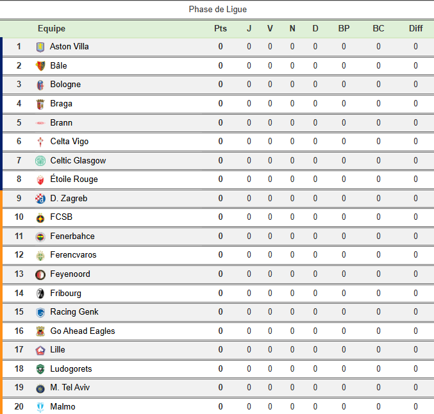The height and width of the screenshot is (414, 434).
Task: Click the Bâle club logo
Action: [40, 65]
